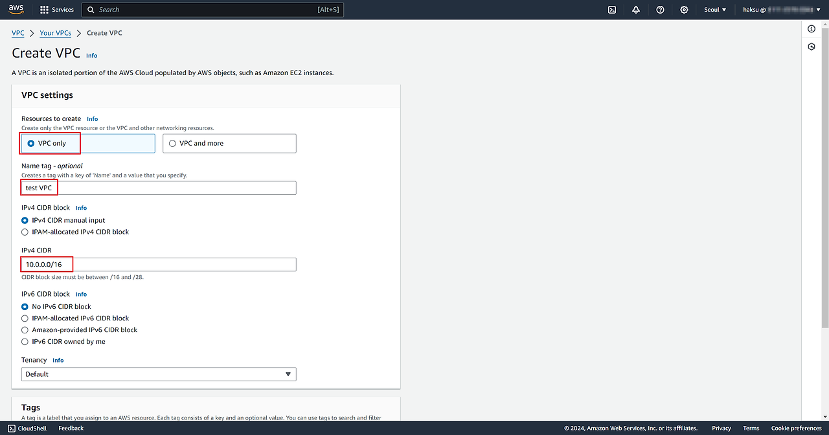This screenshot has width=829, height=435.
Task: Open the help question mark icon
Action: pos(660,10)
